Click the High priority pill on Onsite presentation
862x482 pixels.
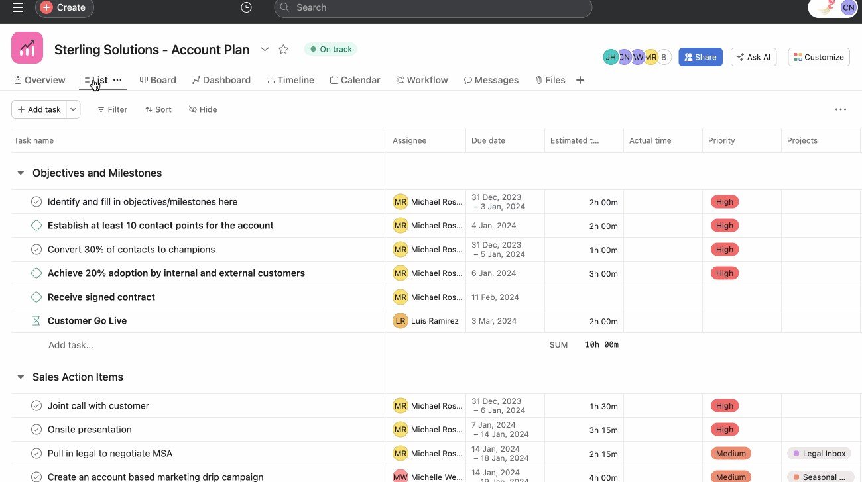point(724,429)
